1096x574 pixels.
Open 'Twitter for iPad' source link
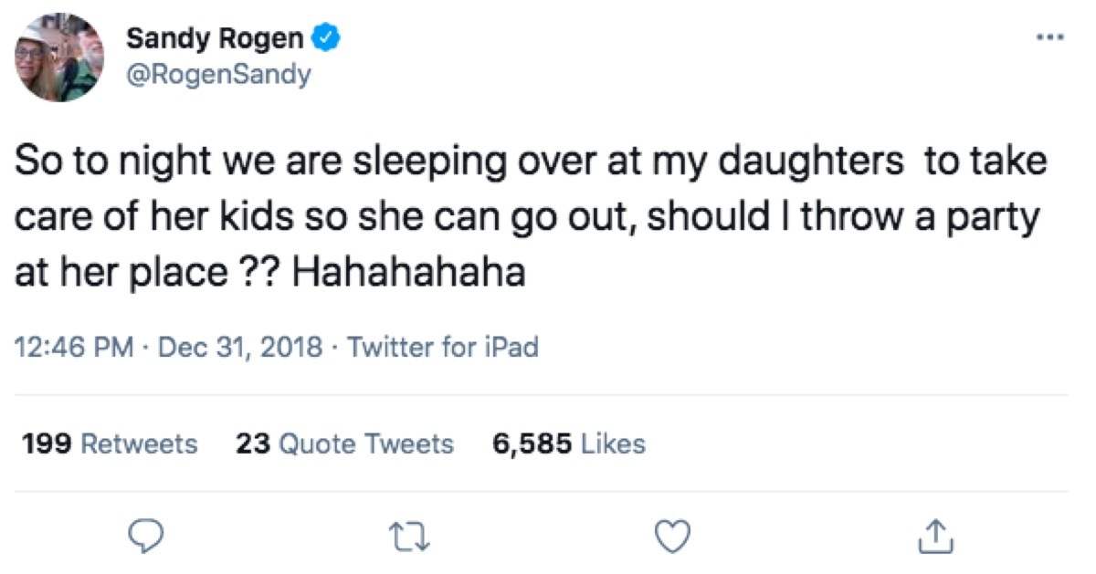click(x=442, y=347)
